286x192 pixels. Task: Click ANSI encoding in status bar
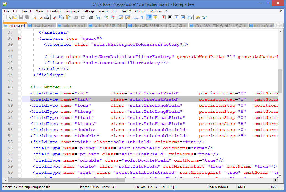tap(241, 187)
